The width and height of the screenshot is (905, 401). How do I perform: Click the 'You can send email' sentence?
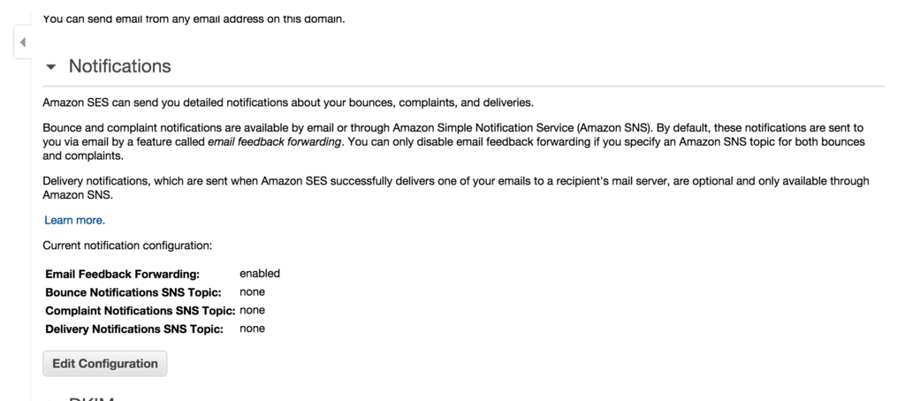tap(194, 19)
